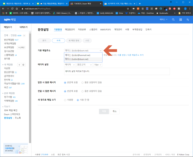Viewport: 193px width, 157px height.
Task: Open the 에디터 type dropdown
Action: (70, 65)
